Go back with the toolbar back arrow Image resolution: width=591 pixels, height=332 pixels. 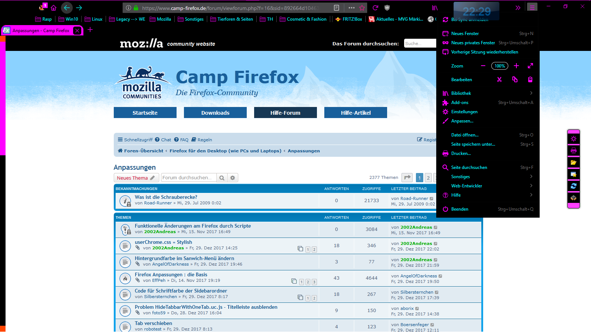[67, 8]
